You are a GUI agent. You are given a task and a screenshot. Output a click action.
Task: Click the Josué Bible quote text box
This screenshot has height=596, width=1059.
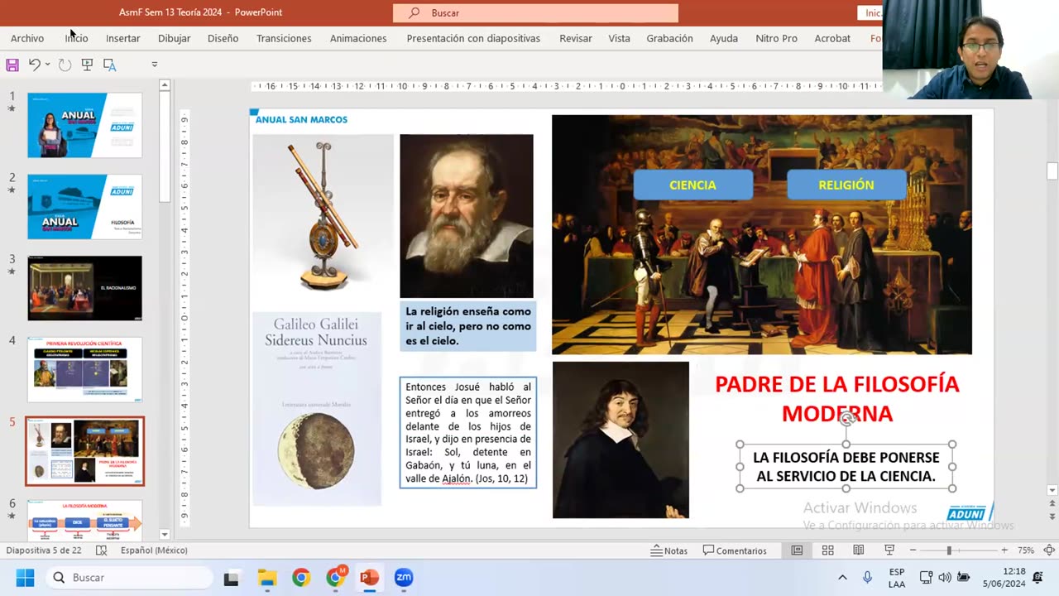(x=468, y=432)
